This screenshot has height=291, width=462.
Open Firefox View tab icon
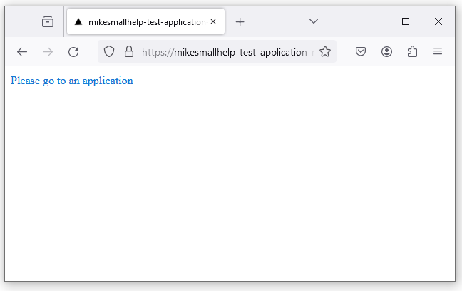tap(48, 21)
